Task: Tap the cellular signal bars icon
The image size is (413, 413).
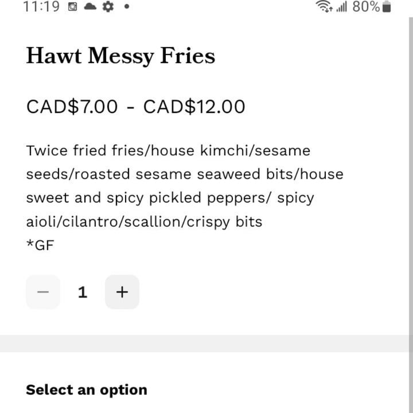Action: pos(342,7)
